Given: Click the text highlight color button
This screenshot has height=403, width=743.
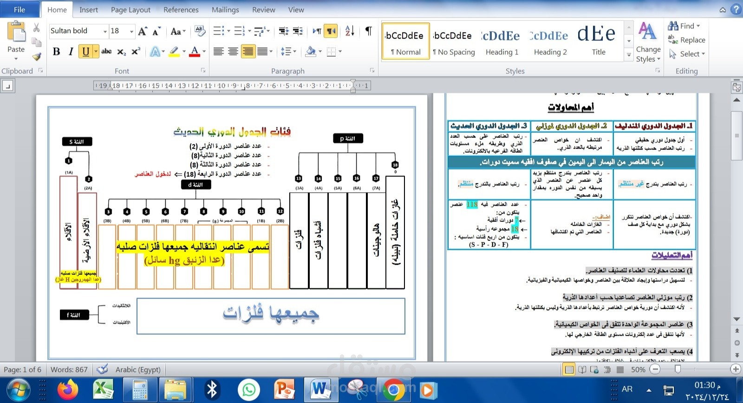Looking at the screenshot, I should [174, 52].
